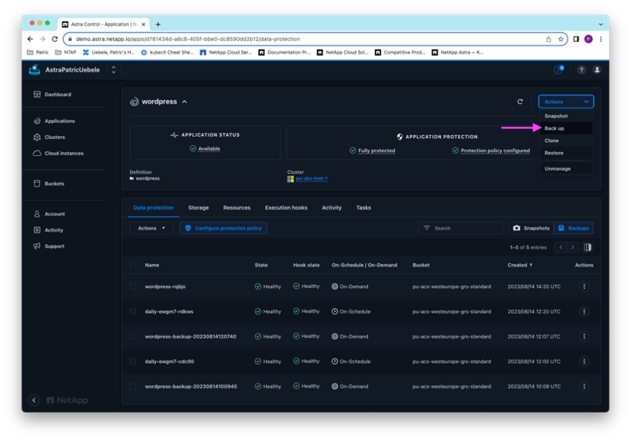The image size is (631, 441).
Task: Select the Data protection tab
Action: (153, 208)
